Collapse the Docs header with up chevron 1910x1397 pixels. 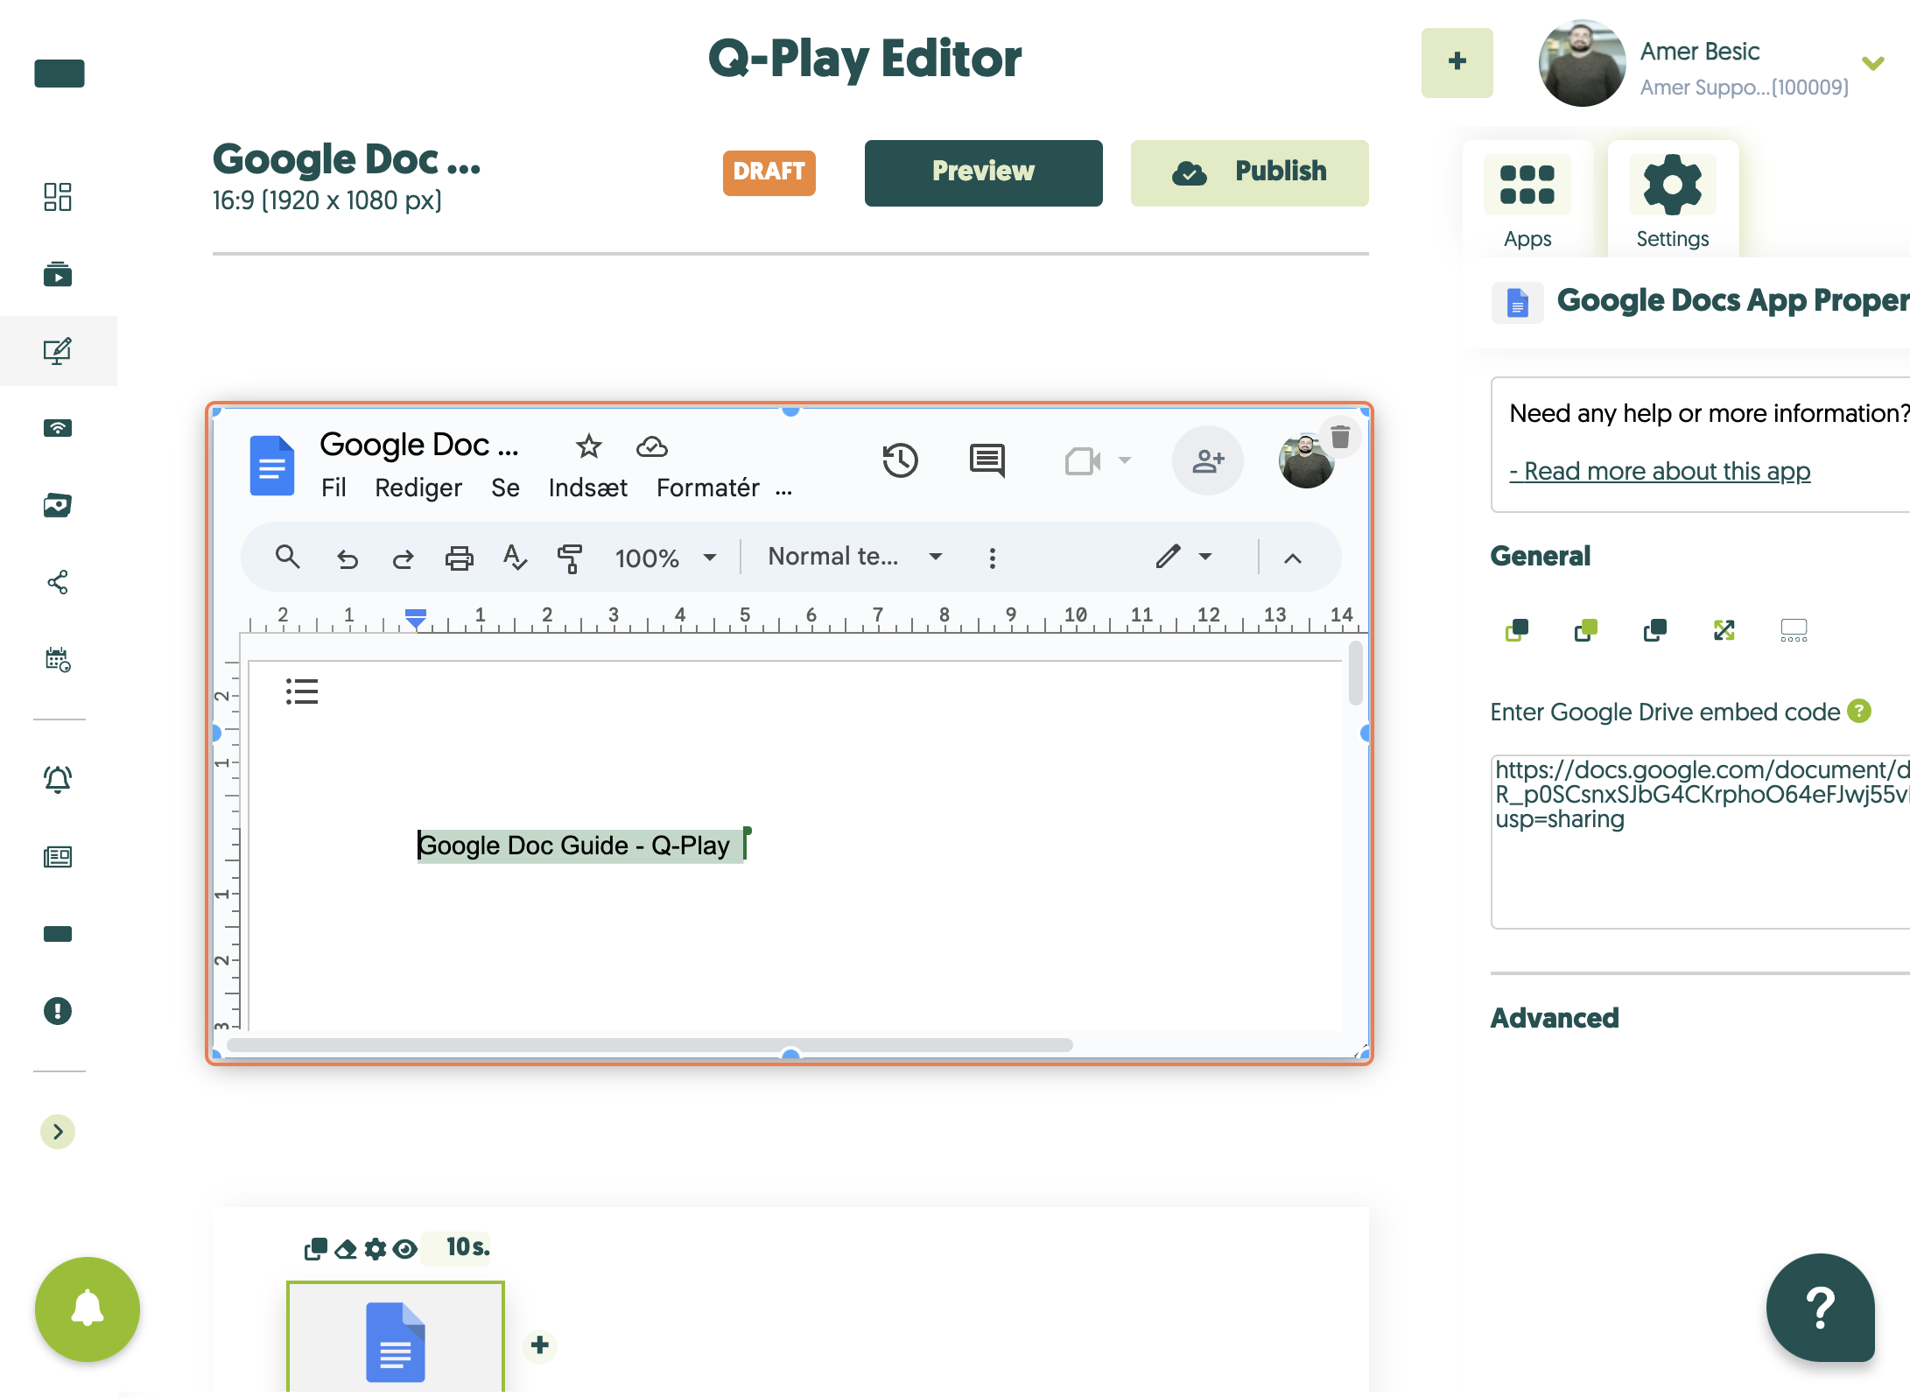(x=1292, y=558)
